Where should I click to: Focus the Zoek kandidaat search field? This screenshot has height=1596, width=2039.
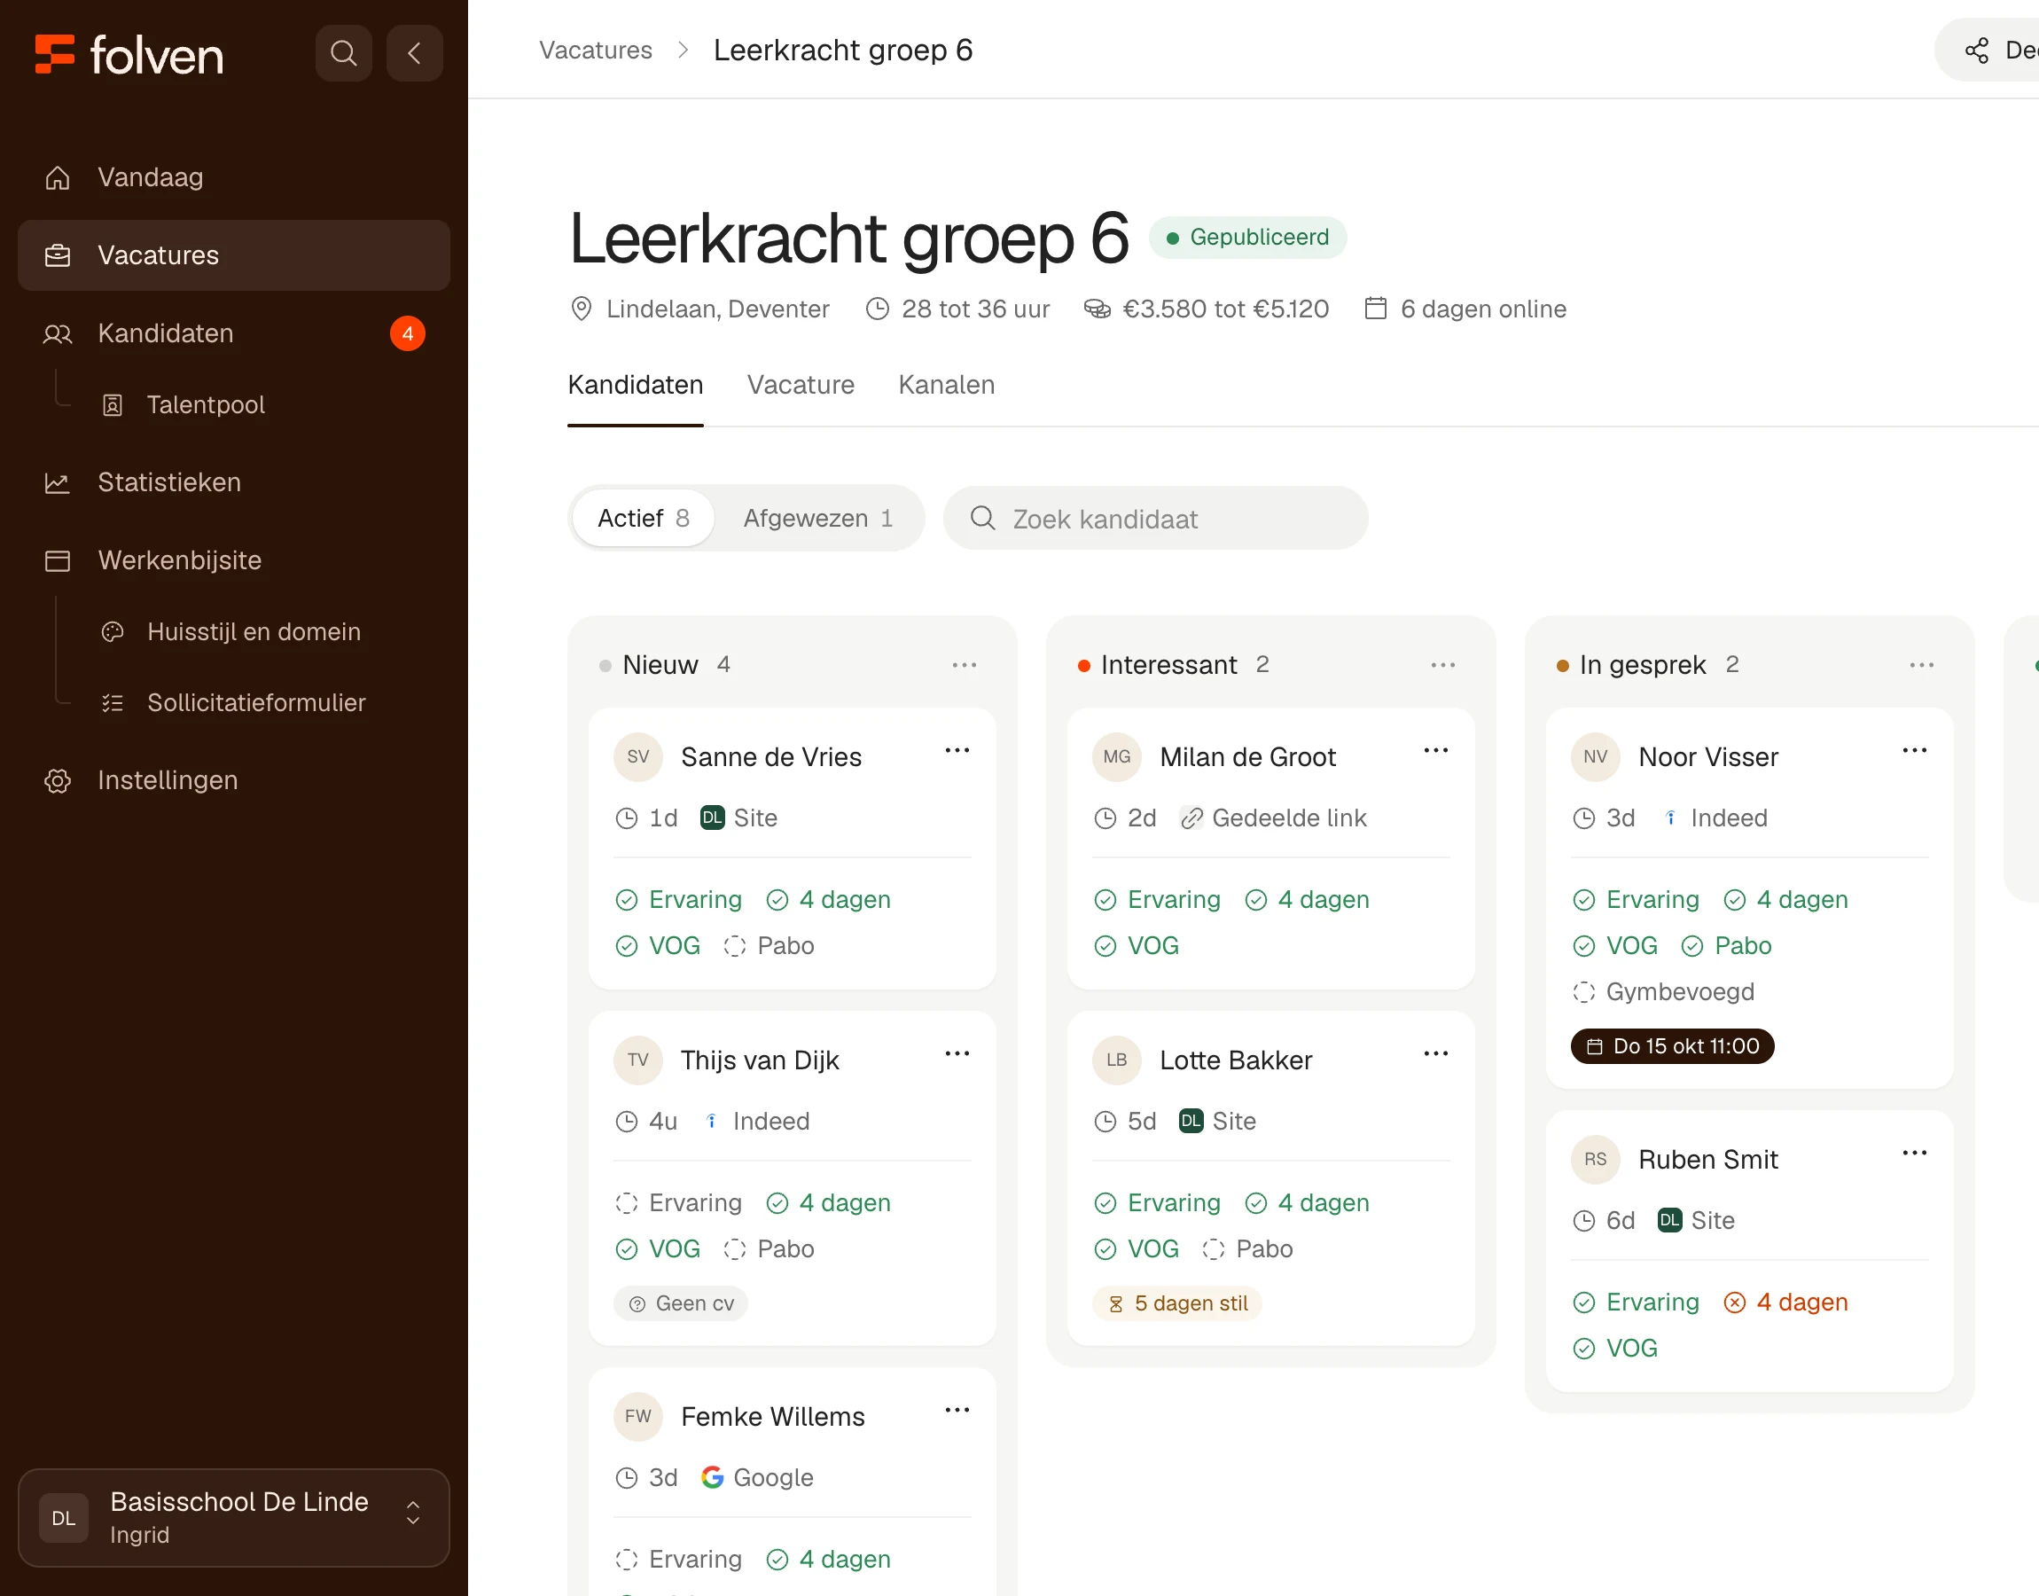pyautogui.click(x=1155, y=518)
